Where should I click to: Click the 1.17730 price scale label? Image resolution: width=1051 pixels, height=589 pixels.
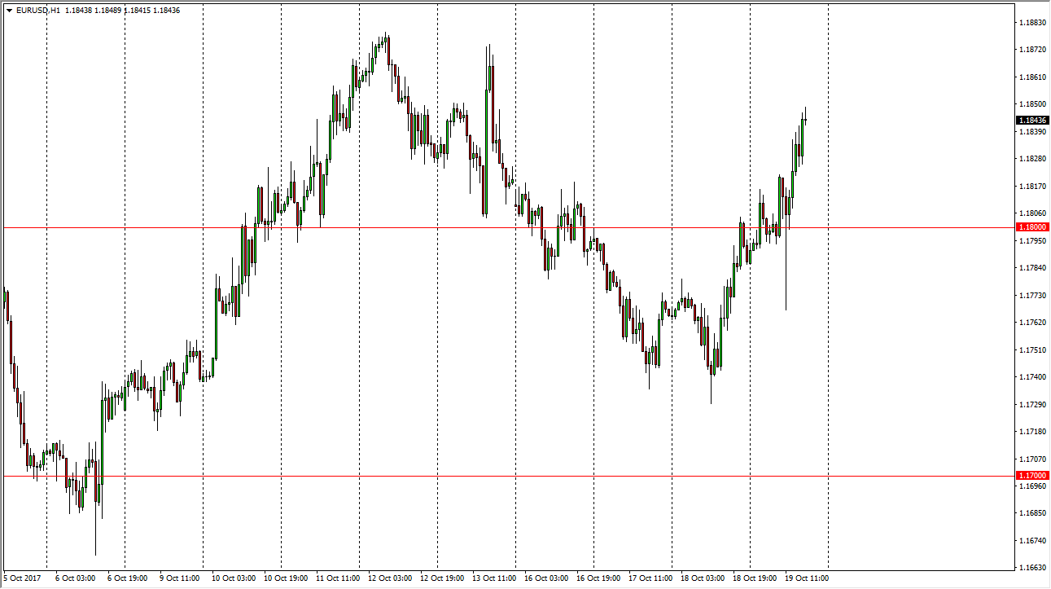(1031, 295)
